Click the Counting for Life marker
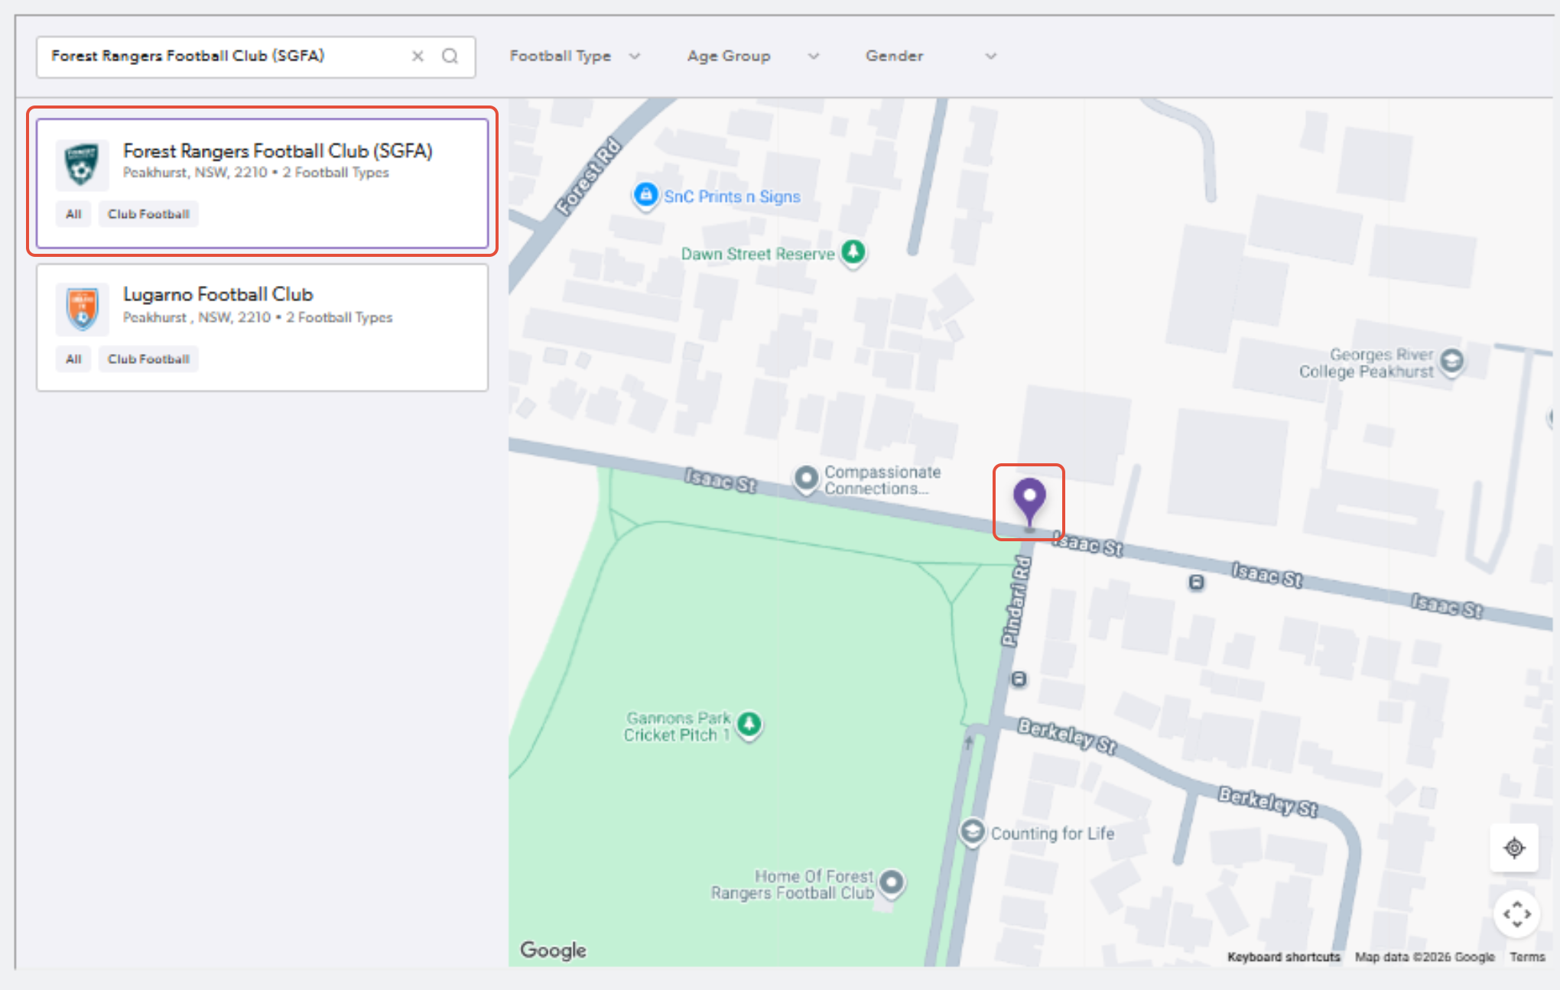 pos(973,831)
